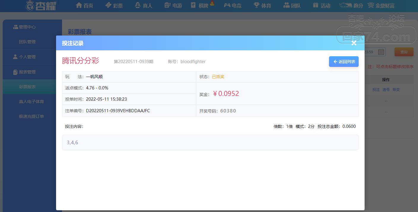The image size is (418, 212).
Task: Open the 活动 nav item
Action: pyautogui.click(x=322, y=5)
